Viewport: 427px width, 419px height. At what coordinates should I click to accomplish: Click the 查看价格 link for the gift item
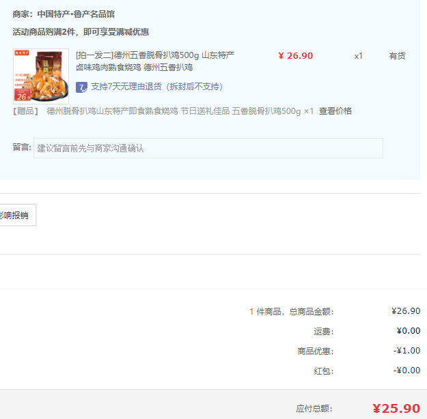point(335,111)
